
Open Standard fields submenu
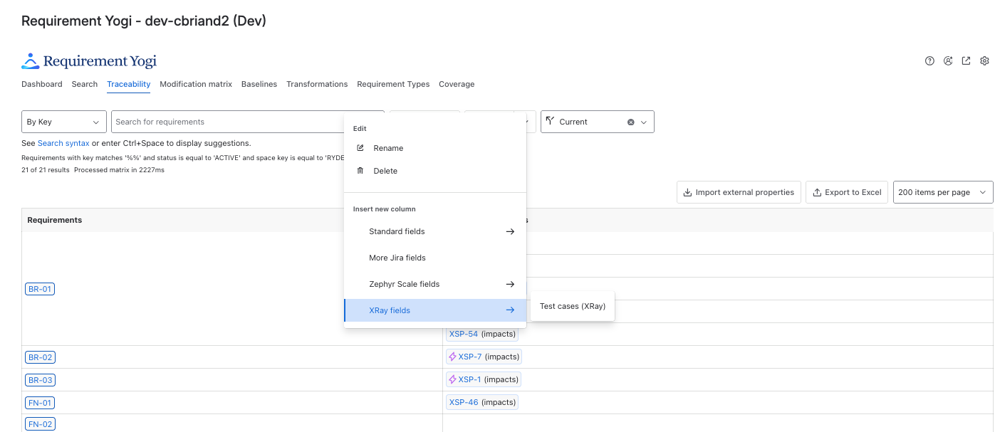point(435,231)
